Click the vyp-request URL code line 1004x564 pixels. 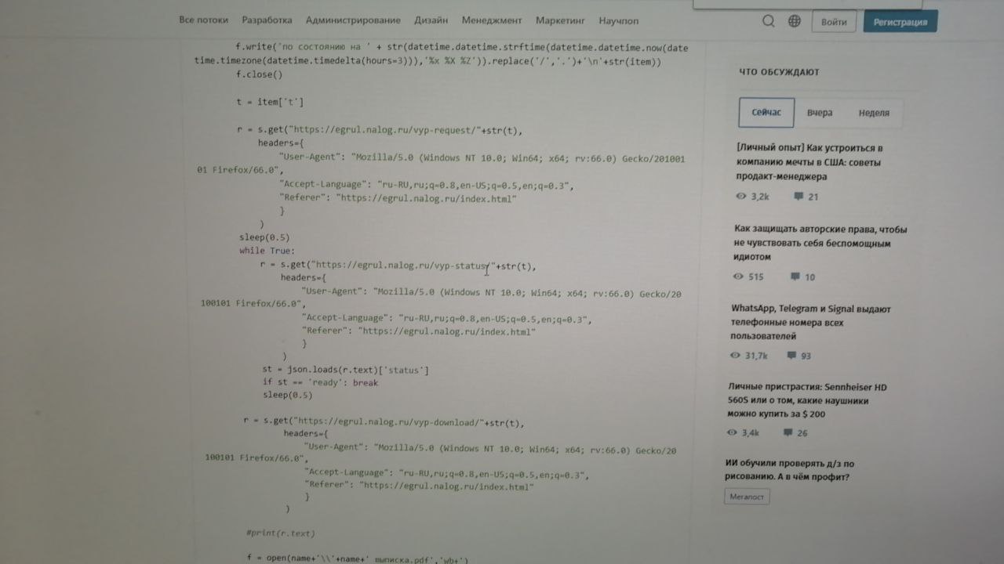click(379, 130)
